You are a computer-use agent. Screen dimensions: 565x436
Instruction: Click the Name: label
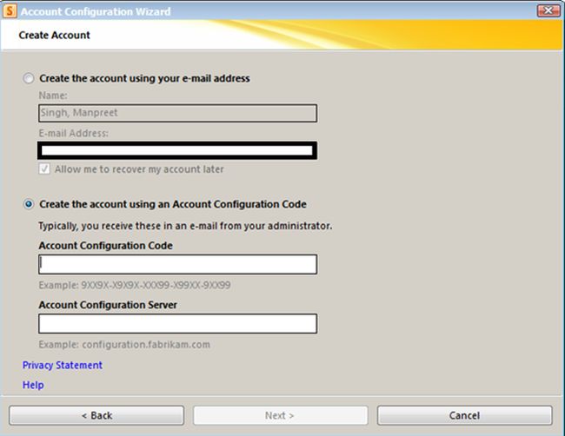[53, 96]
